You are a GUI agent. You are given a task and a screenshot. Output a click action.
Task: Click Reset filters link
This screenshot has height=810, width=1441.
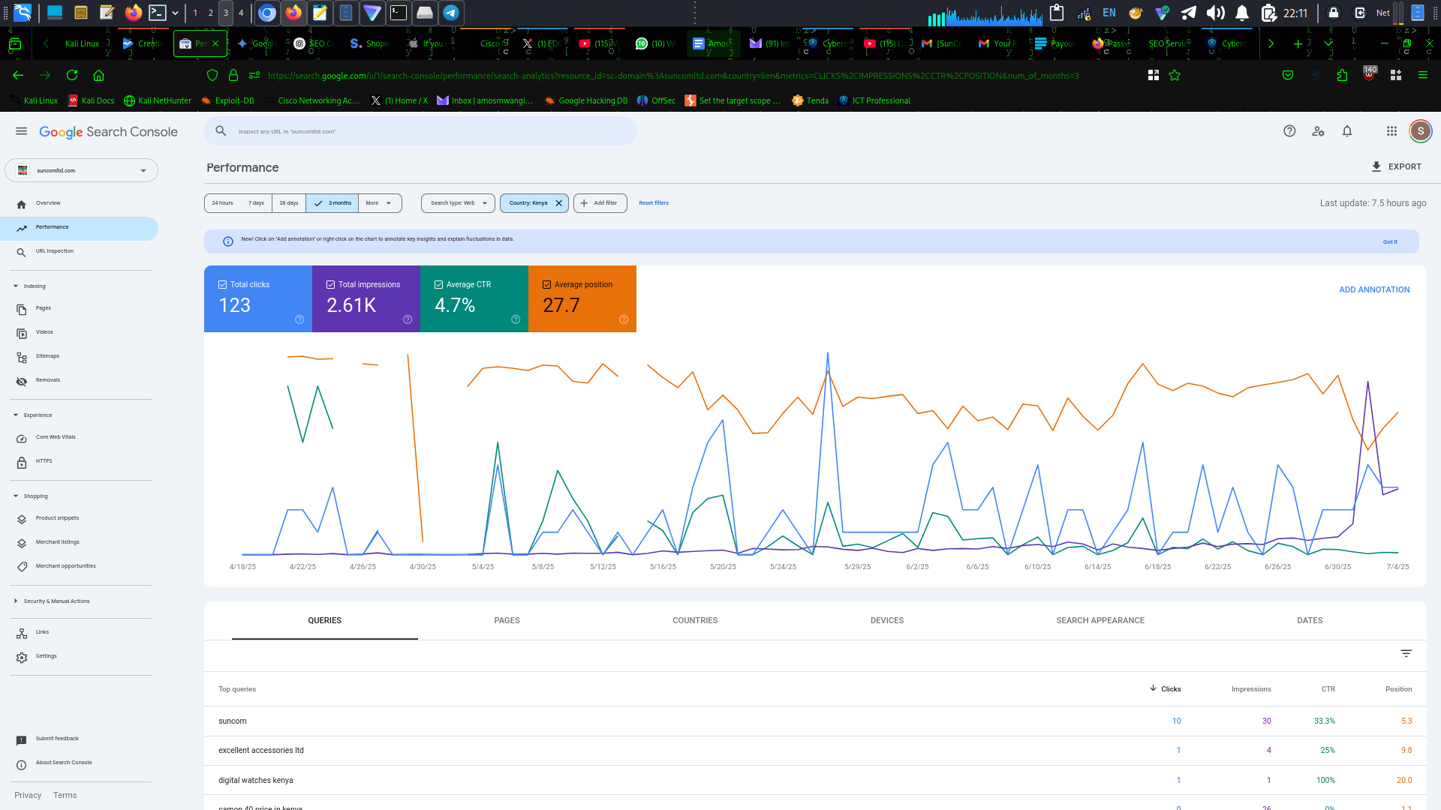[653, 203]
